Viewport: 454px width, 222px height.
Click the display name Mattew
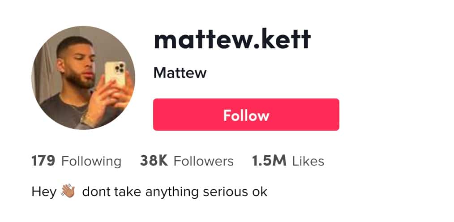(180, 73)
